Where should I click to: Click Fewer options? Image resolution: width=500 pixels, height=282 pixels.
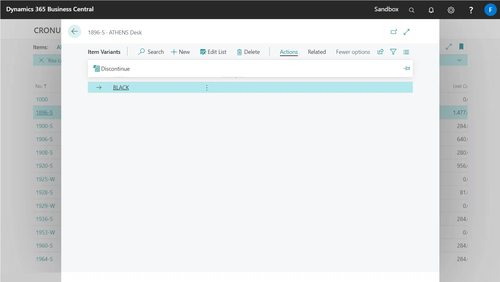click(353, 52)
